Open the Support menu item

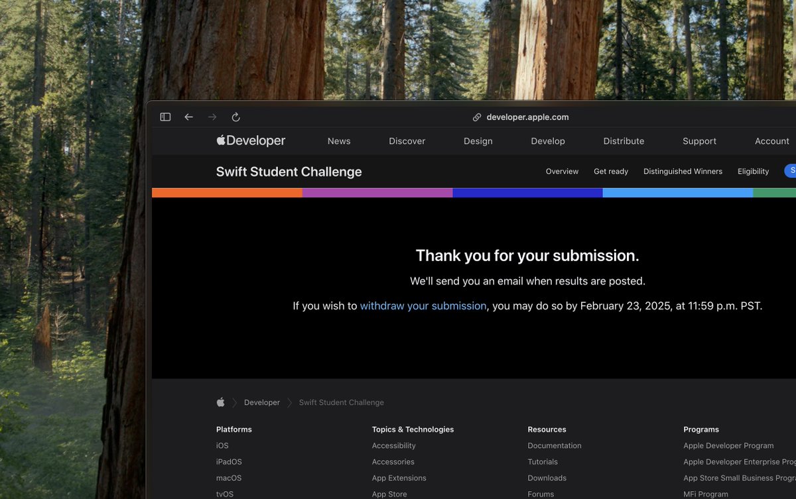click(699, 141)
